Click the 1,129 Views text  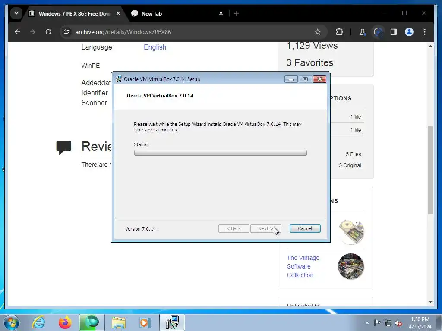tap(312, 46)
